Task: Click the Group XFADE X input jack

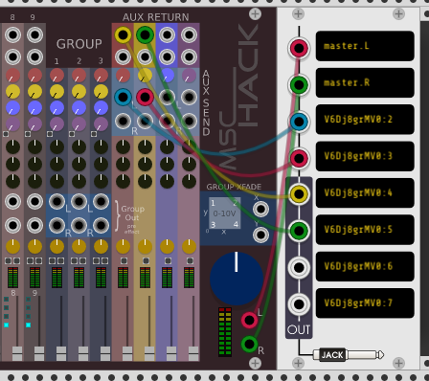Action: (260, 210)
